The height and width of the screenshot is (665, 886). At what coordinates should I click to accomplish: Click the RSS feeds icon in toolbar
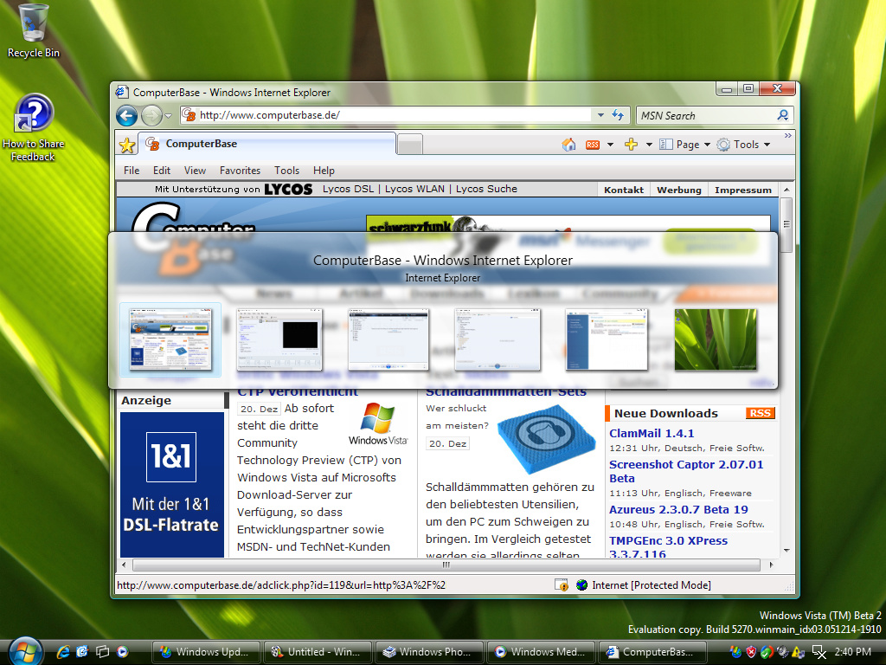(x=592, y=145)
